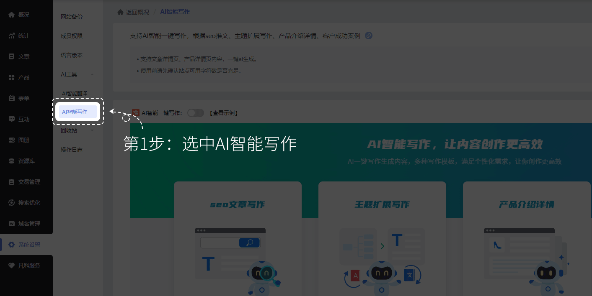Expand the 回收站 submenu

click(92, 130)
